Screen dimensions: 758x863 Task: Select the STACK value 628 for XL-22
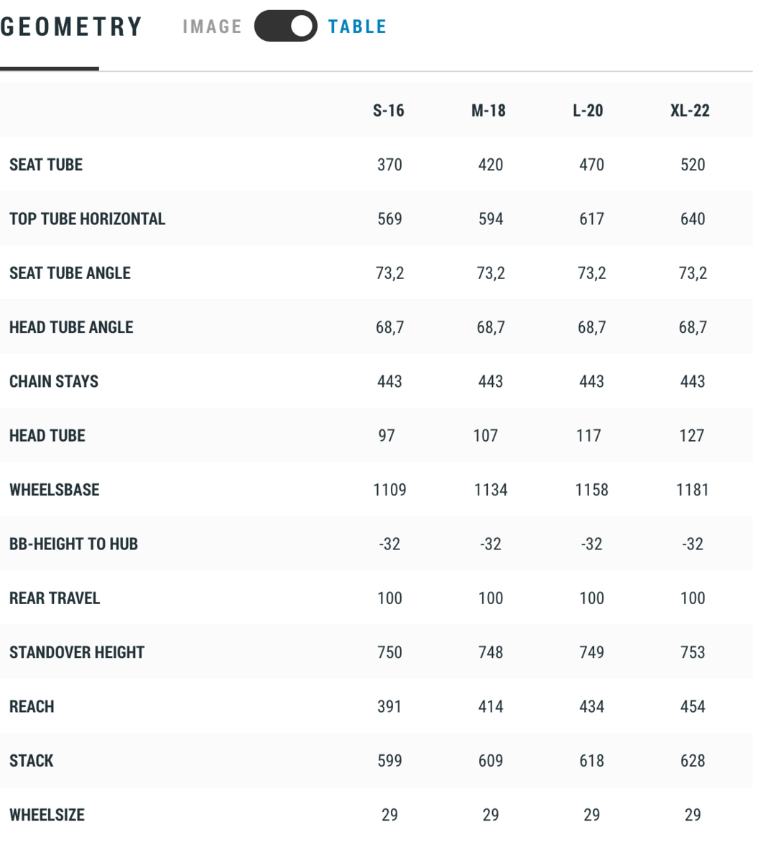pos(693,761)
